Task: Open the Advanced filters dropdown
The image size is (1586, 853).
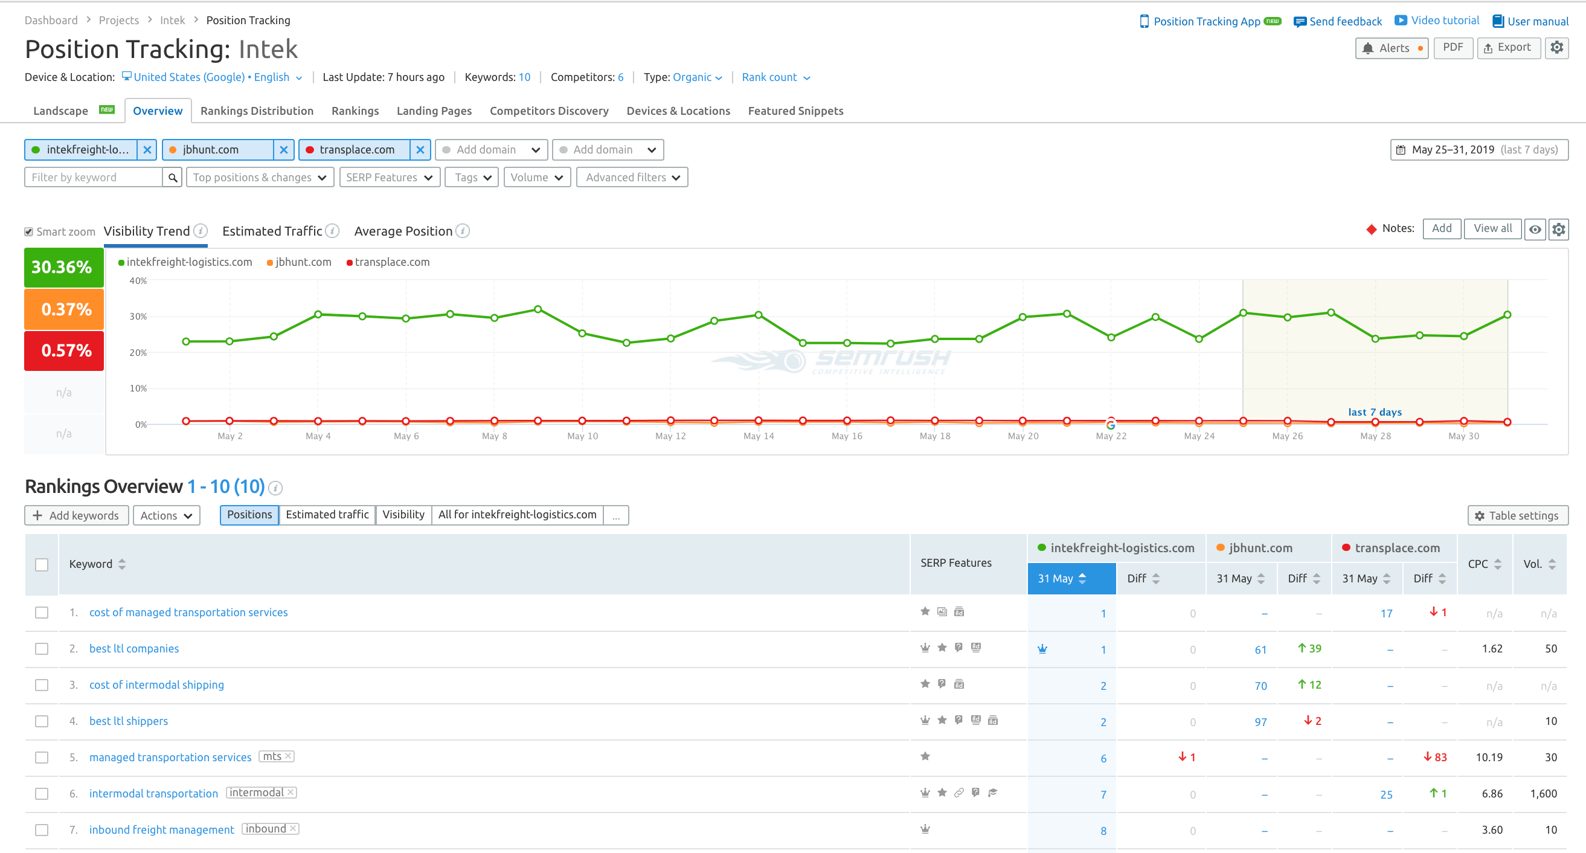Action: click(631, 177)
